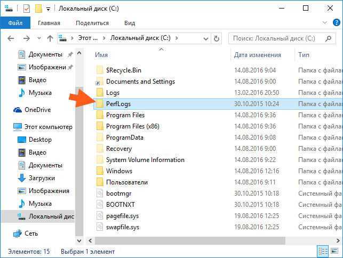This screenshot has width=343, height=258.
Task: Click the magnifier search icon
Action: point(328,39)
